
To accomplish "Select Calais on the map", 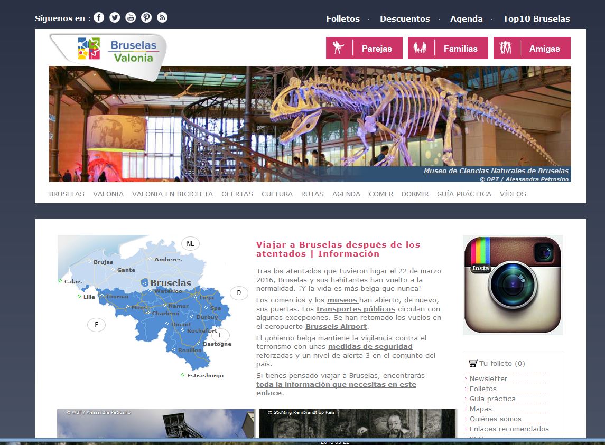I will (x=73, y=281).
